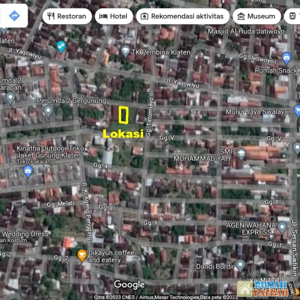Select Kinatha Outdoor shop marker icon
This screenshot has width=300, height=300.
click(28, 172)
